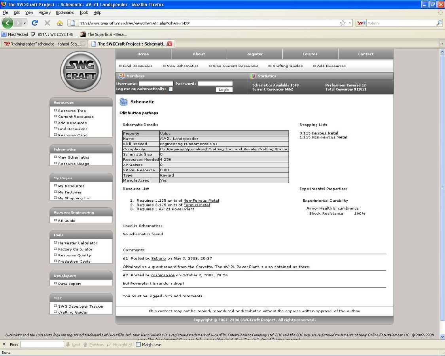445x356 pixels.
Task: Open the back/forward history dropdown
Action: click(x=25, y=23)
